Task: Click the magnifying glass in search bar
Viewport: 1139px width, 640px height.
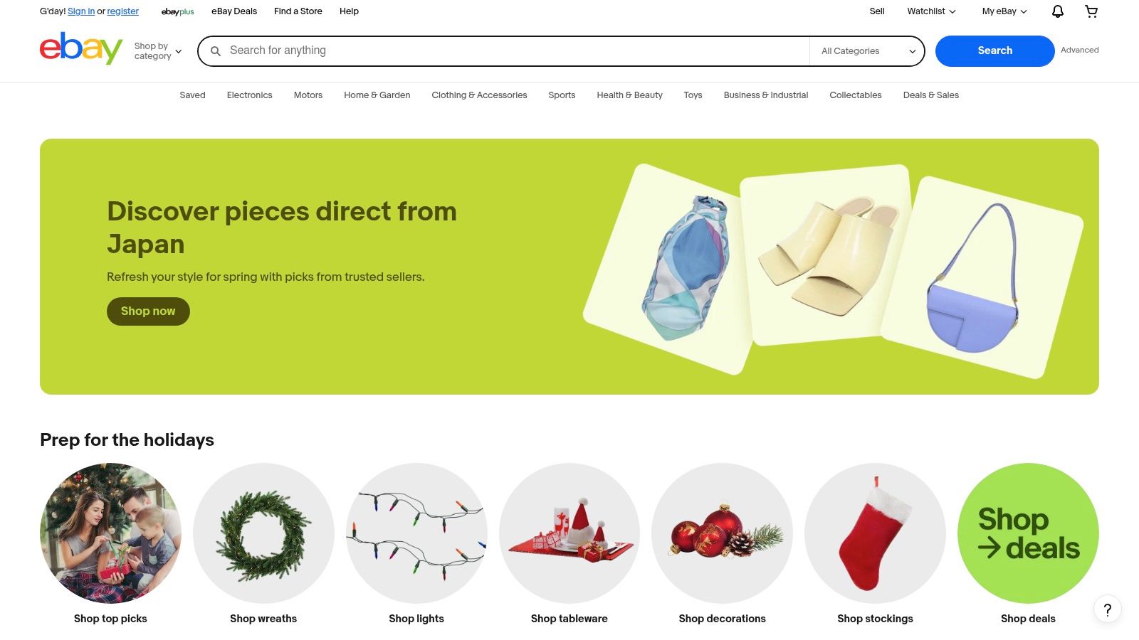Action: point(216,51)
